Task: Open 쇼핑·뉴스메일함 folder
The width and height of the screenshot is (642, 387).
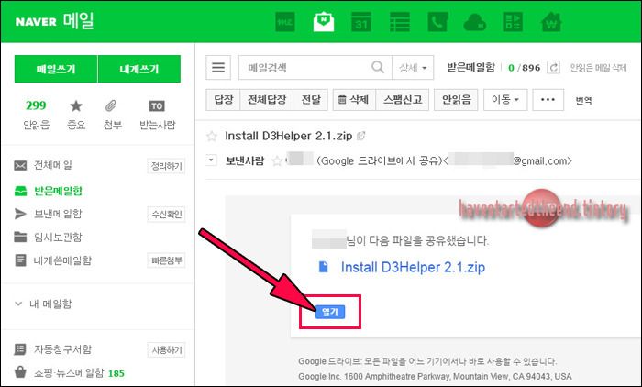Action: click(69, 372)
